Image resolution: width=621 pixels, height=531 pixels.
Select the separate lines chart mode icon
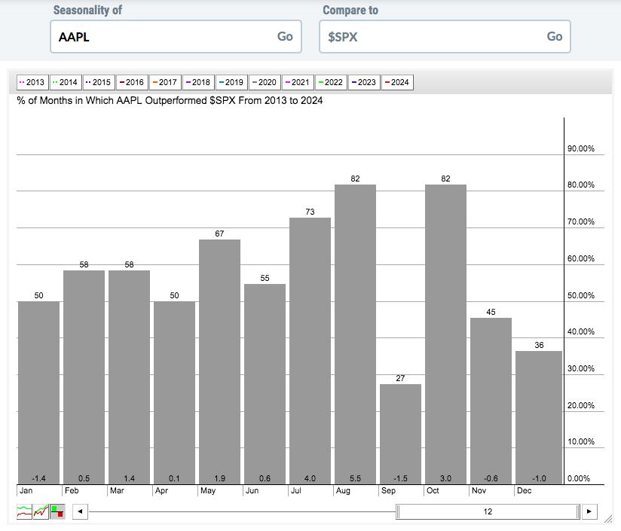pyautogui.click(x=24, y=511)
